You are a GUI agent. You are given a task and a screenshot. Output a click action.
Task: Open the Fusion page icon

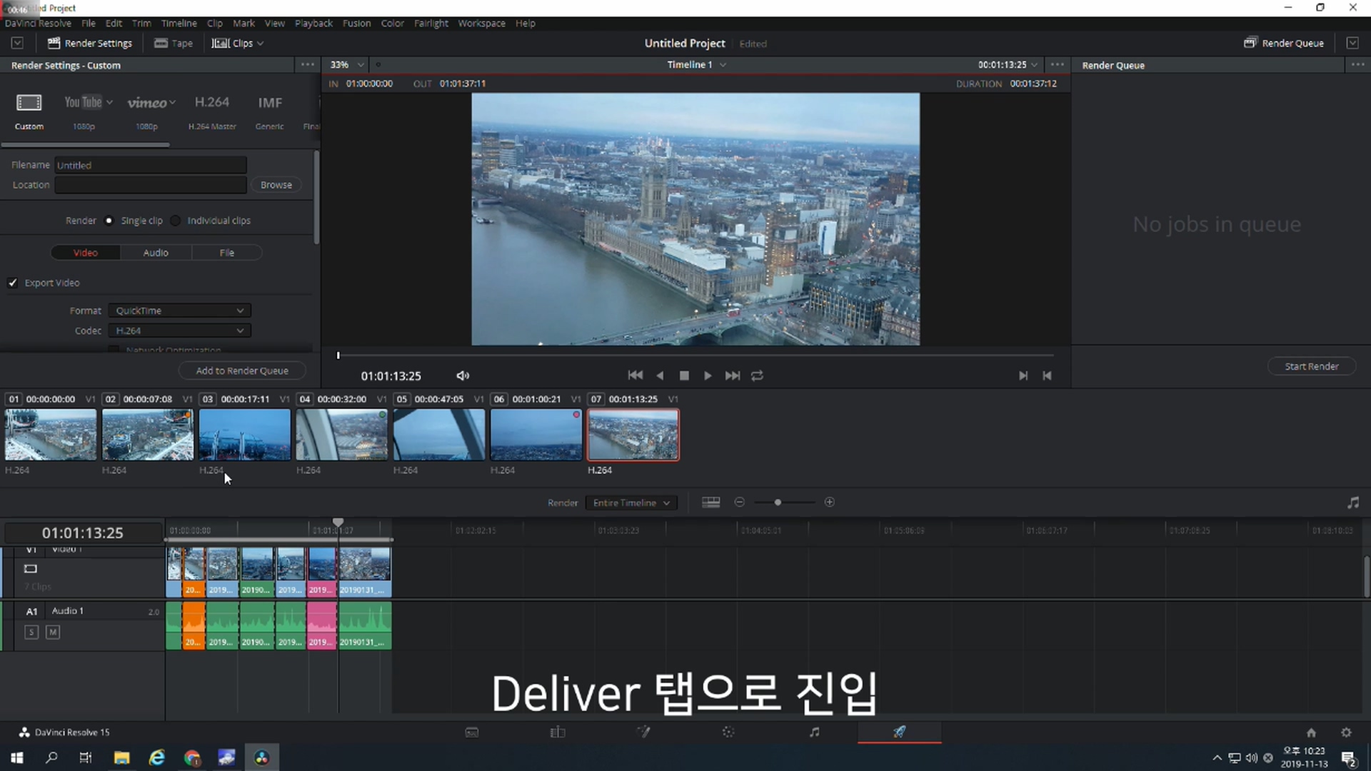643,732
